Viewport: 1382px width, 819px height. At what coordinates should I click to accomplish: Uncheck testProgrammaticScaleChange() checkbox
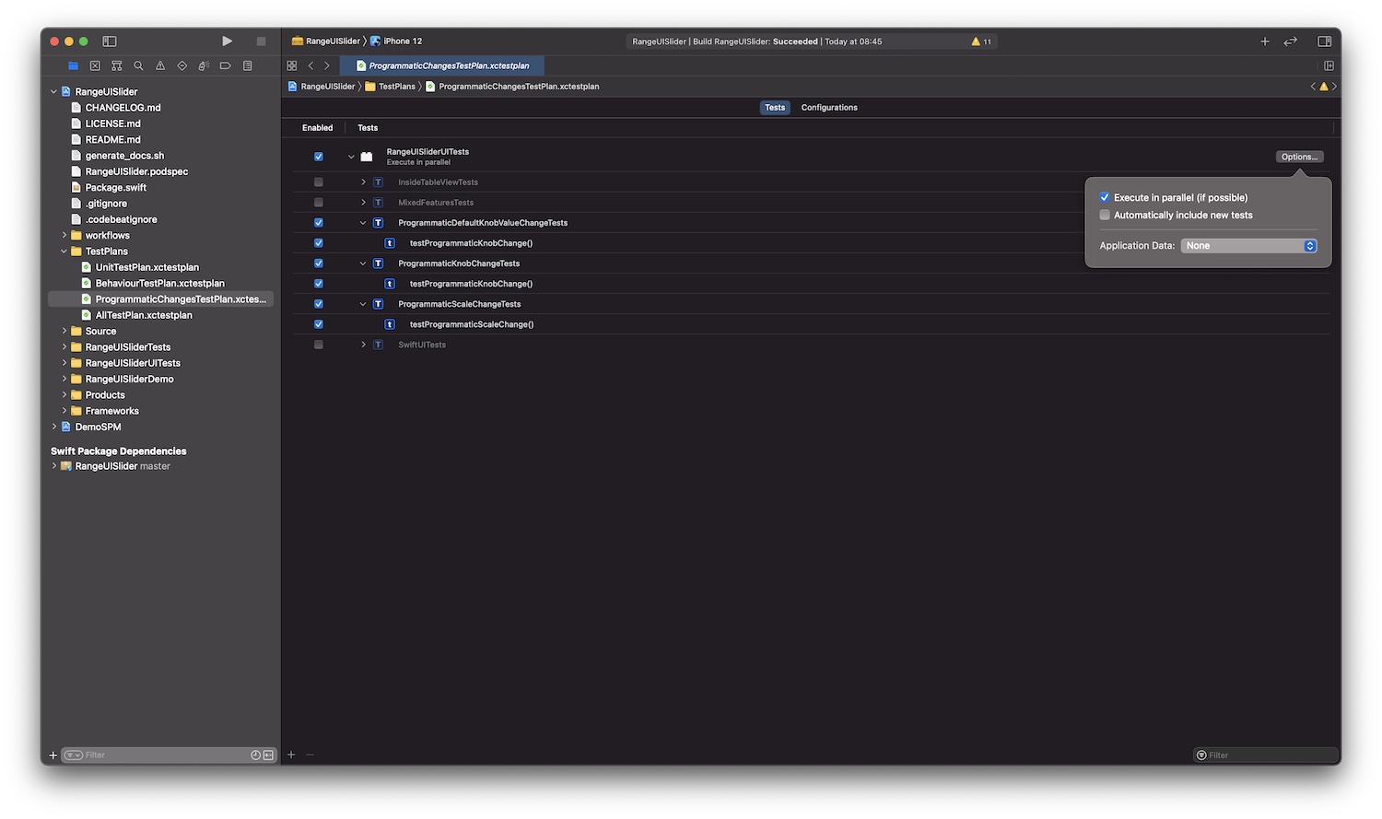pyautogui.click(x=319, y=324)
